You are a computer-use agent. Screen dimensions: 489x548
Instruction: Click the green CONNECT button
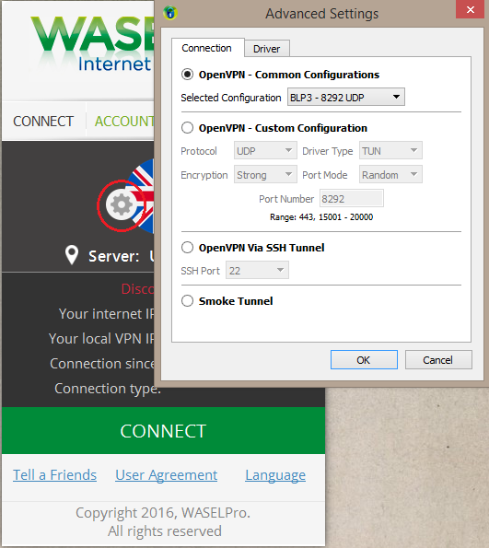coord(163,431)
